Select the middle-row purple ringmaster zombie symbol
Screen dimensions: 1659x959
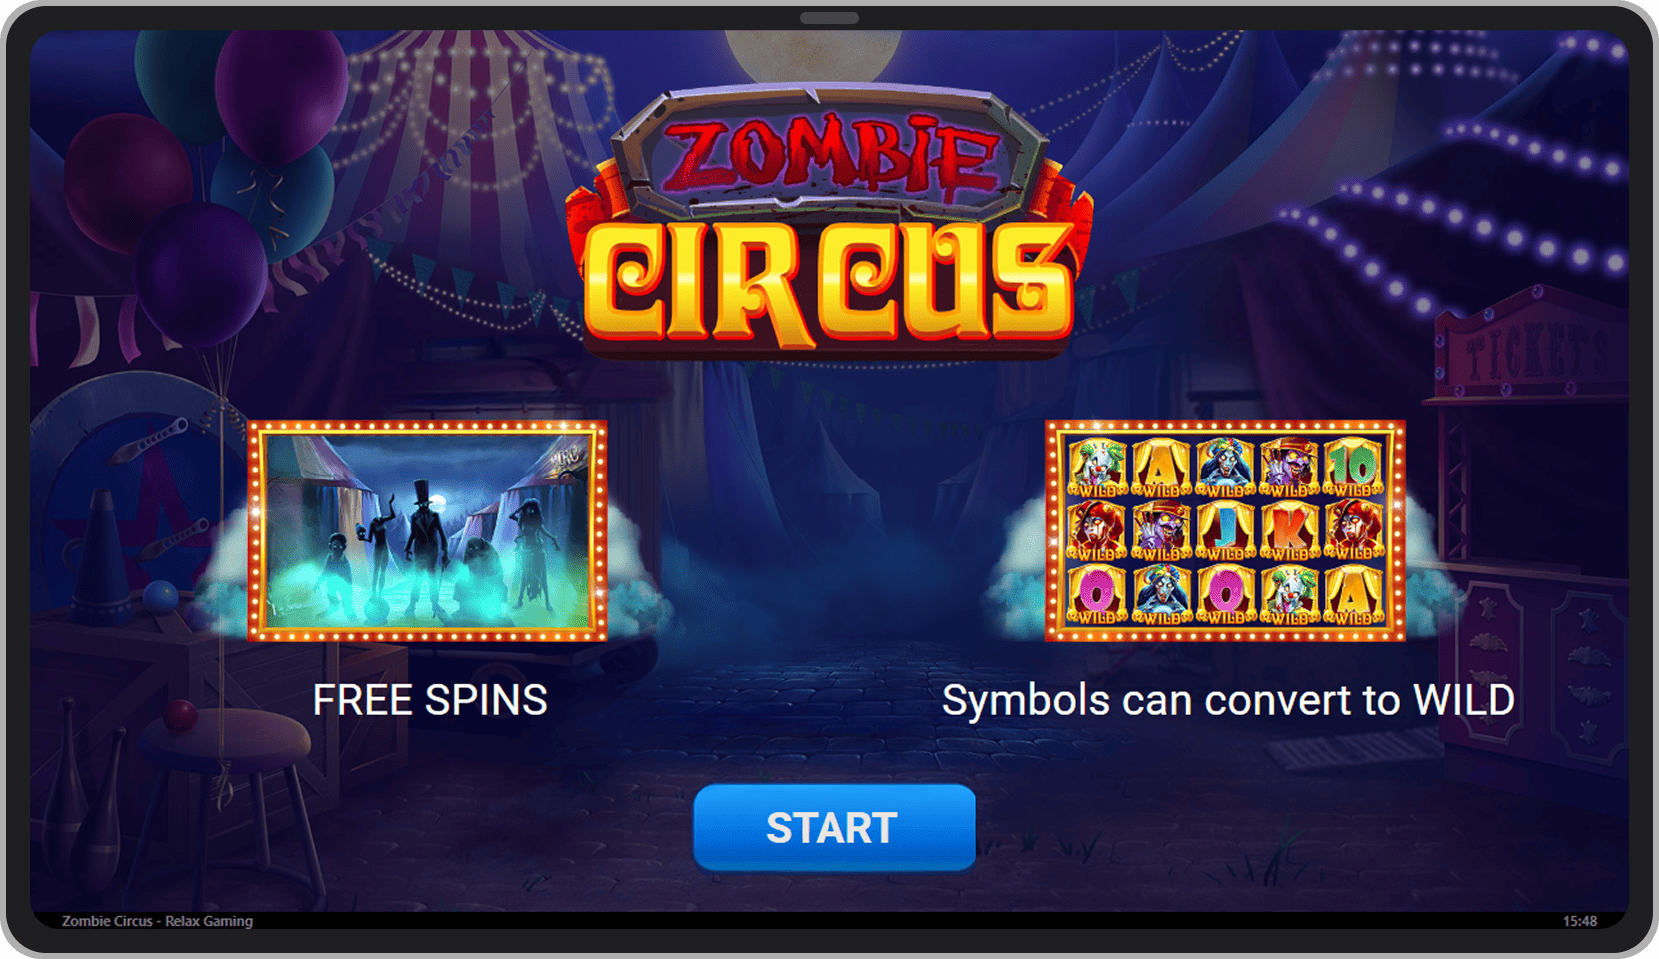(x=1160, y=529)
